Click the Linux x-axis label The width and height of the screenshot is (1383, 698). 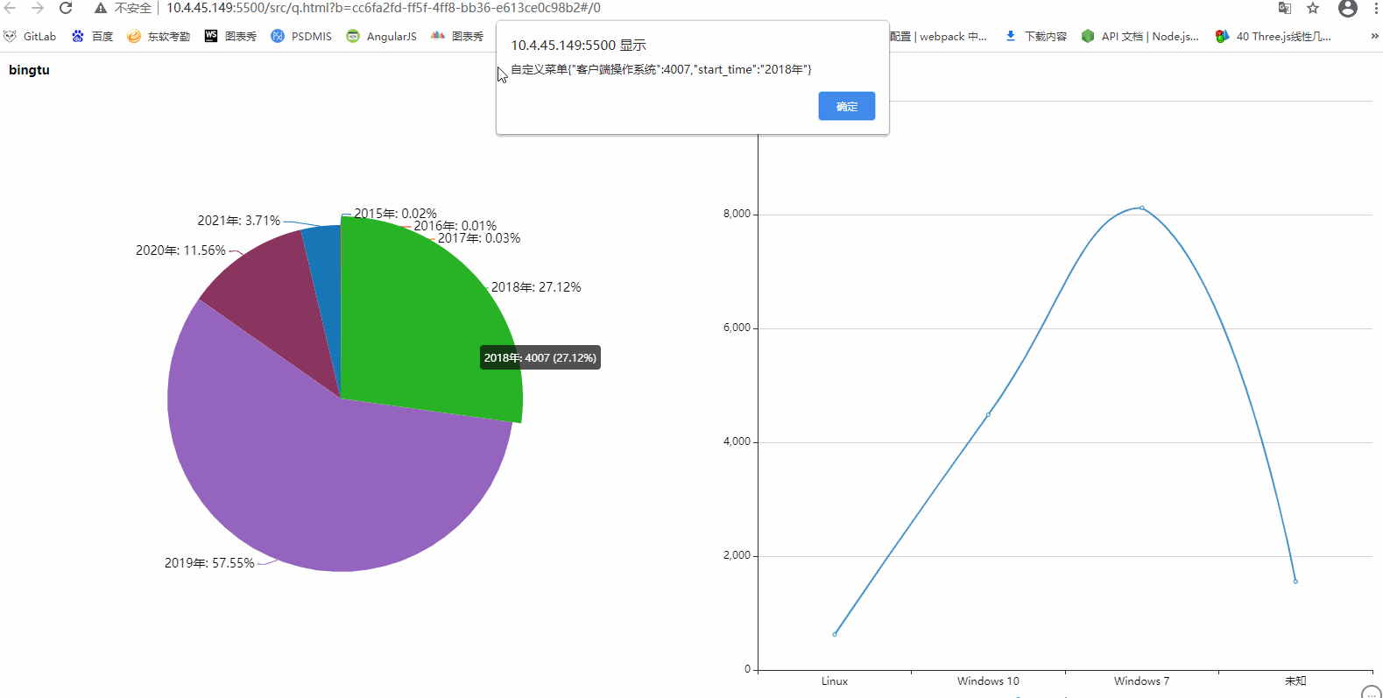835,681
